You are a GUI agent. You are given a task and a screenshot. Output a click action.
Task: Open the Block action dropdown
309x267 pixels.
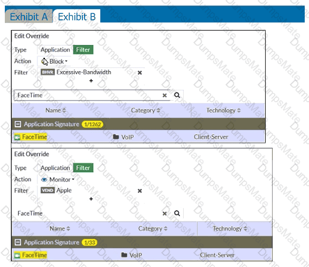pos(55,62)
